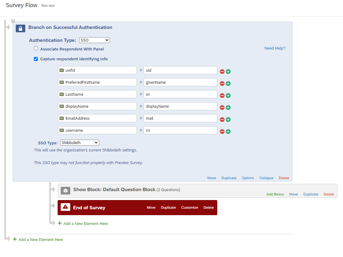The height and width of the screenshot is (257, 343).
Task: Duplicate the authentication branch
Action: tap(229, 178)
